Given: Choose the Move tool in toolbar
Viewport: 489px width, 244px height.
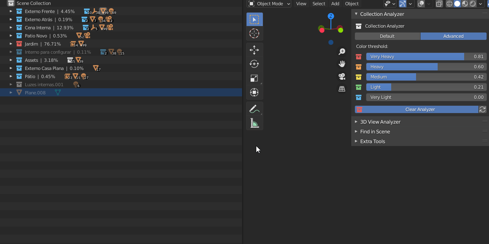Looking at the screenshot, I should point(254,50).
